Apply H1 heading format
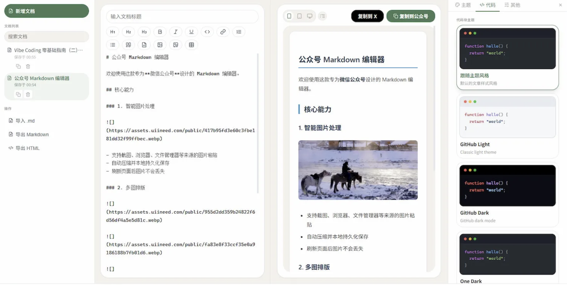567x285 pixels. 113,32
